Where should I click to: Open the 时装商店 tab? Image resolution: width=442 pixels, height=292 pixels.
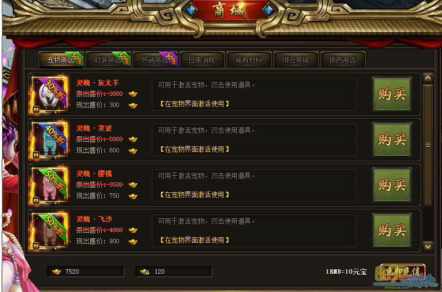coord(108,60)
